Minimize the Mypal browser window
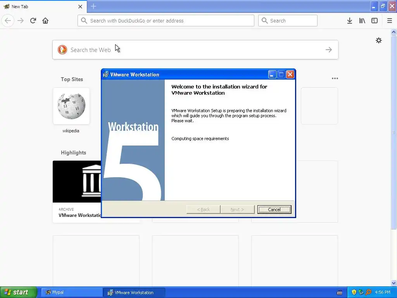 [374, 6]
